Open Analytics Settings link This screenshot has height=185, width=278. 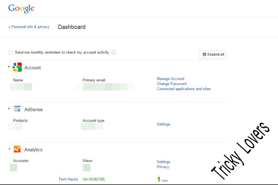(x=164, y=162)
